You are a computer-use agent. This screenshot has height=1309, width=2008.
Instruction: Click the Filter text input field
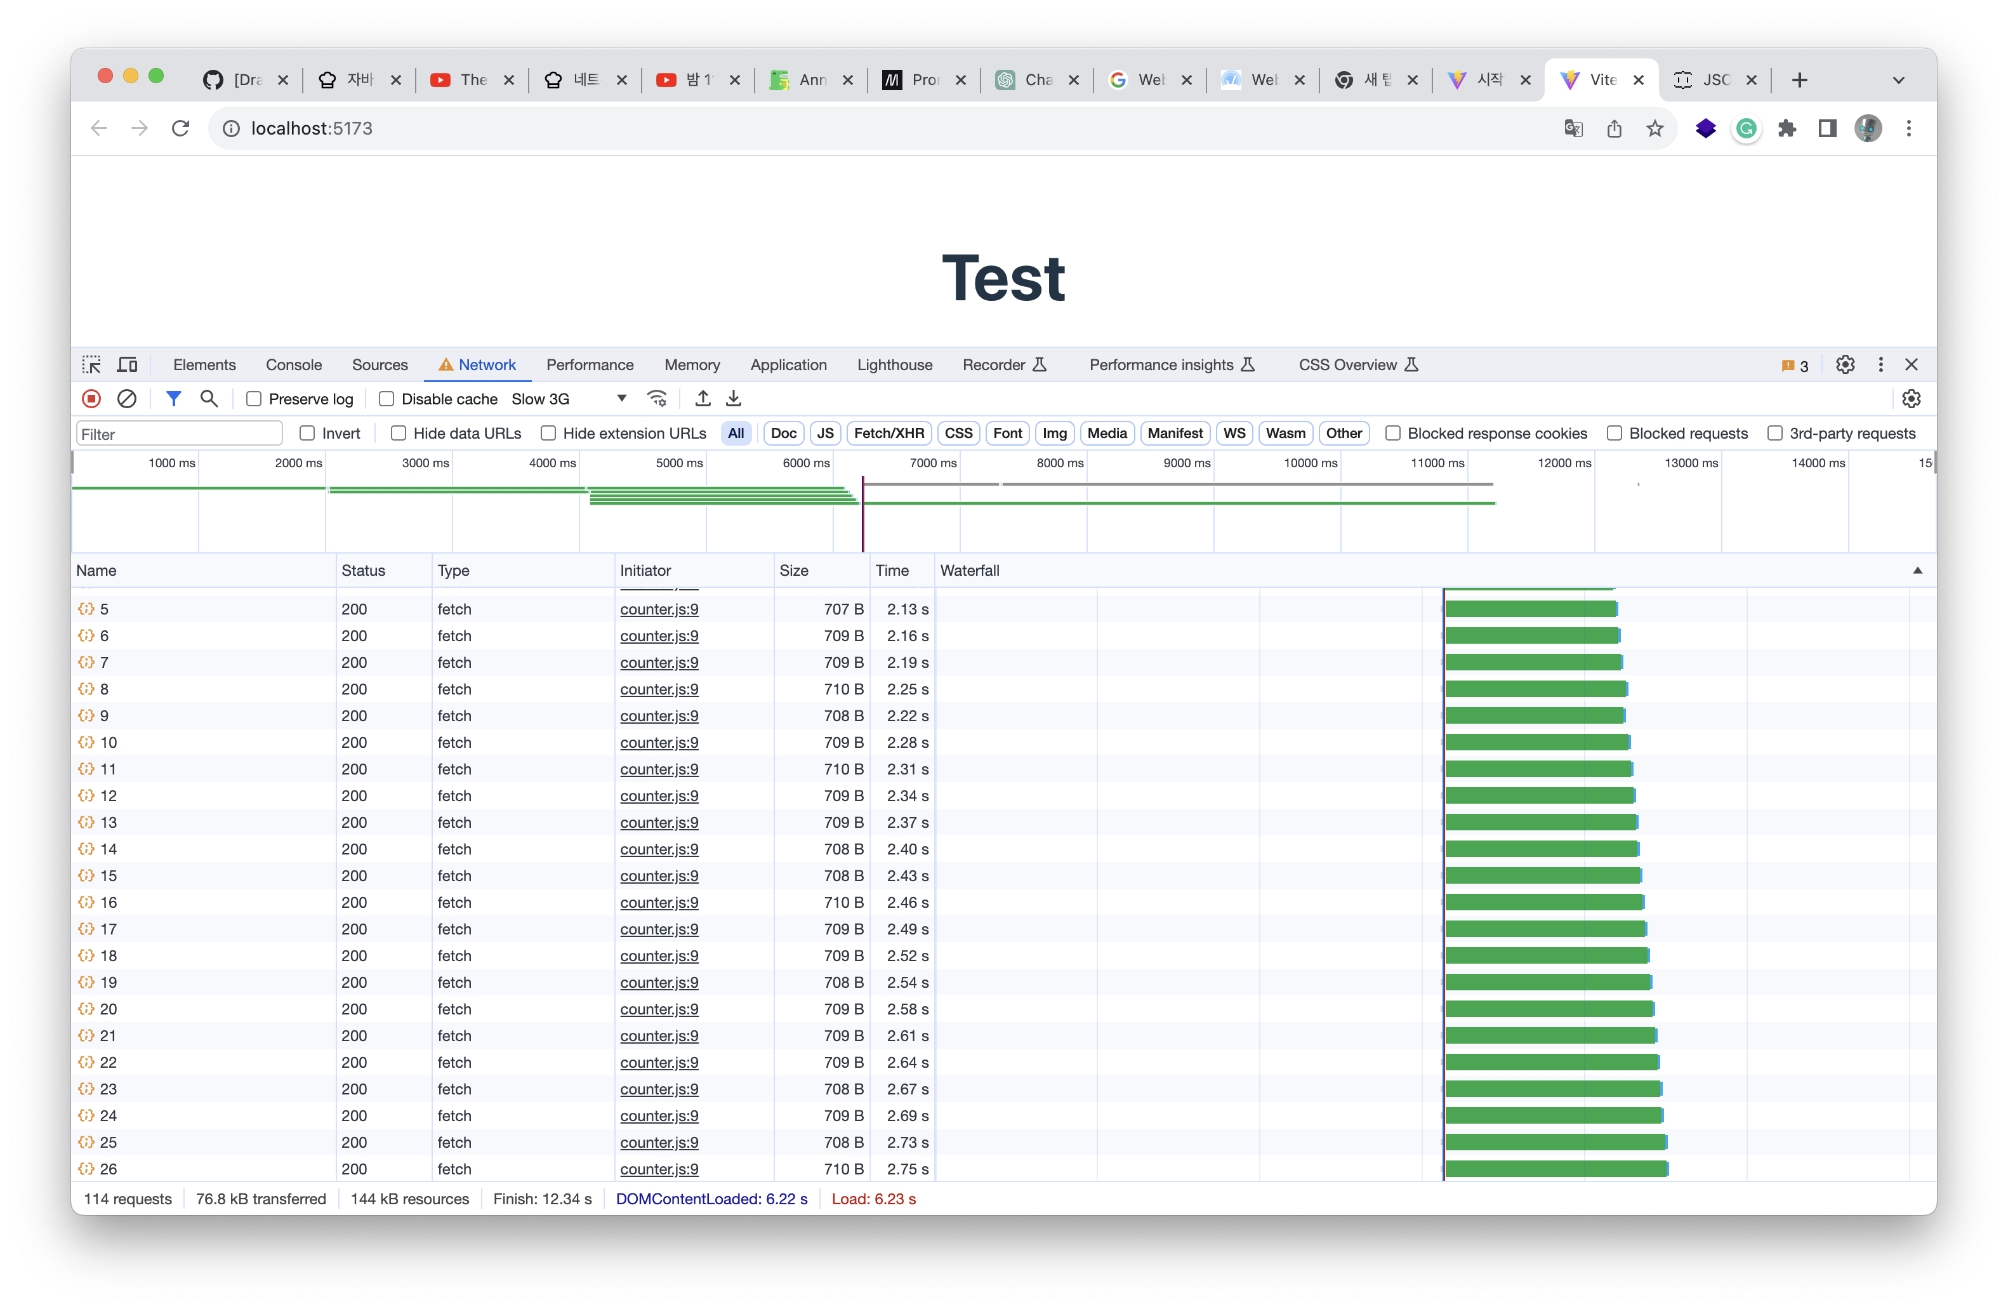coord(179,434)
